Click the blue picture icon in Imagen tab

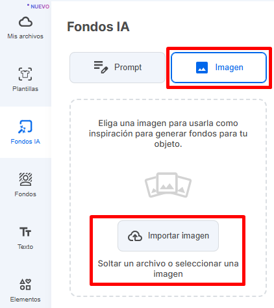click(202, 68)
